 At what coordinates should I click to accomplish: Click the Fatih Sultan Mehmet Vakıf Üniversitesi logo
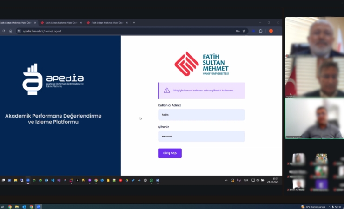pos(201,64)
